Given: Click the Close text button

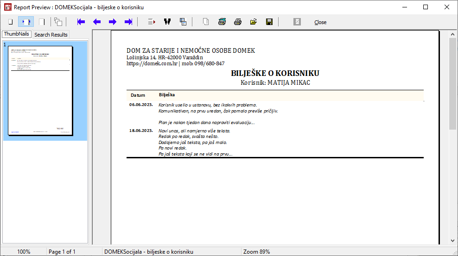Looking at the screenshot, I should [320, 22].
